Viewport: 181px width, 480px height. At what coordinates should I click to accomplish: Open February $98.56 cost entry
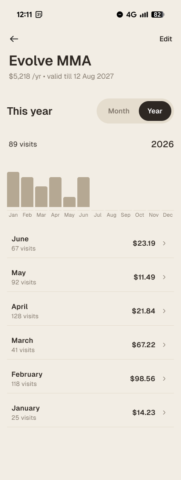[x=90, y=378]
